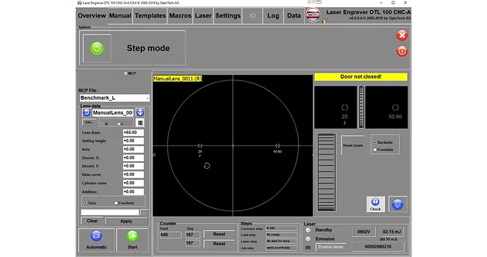Click the blue light bulb icon
This screenshot has height=257, width=487.
(x=397, y=204)
